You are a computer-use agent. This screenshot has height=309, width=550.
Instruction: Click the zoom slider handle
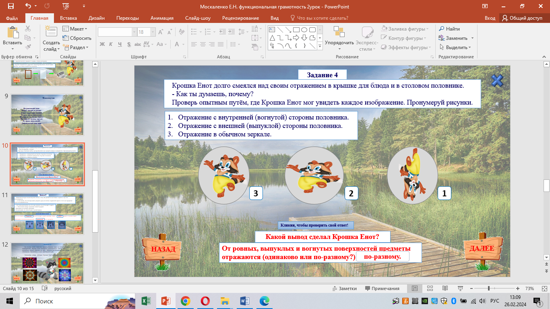click(x=488, y=288)
